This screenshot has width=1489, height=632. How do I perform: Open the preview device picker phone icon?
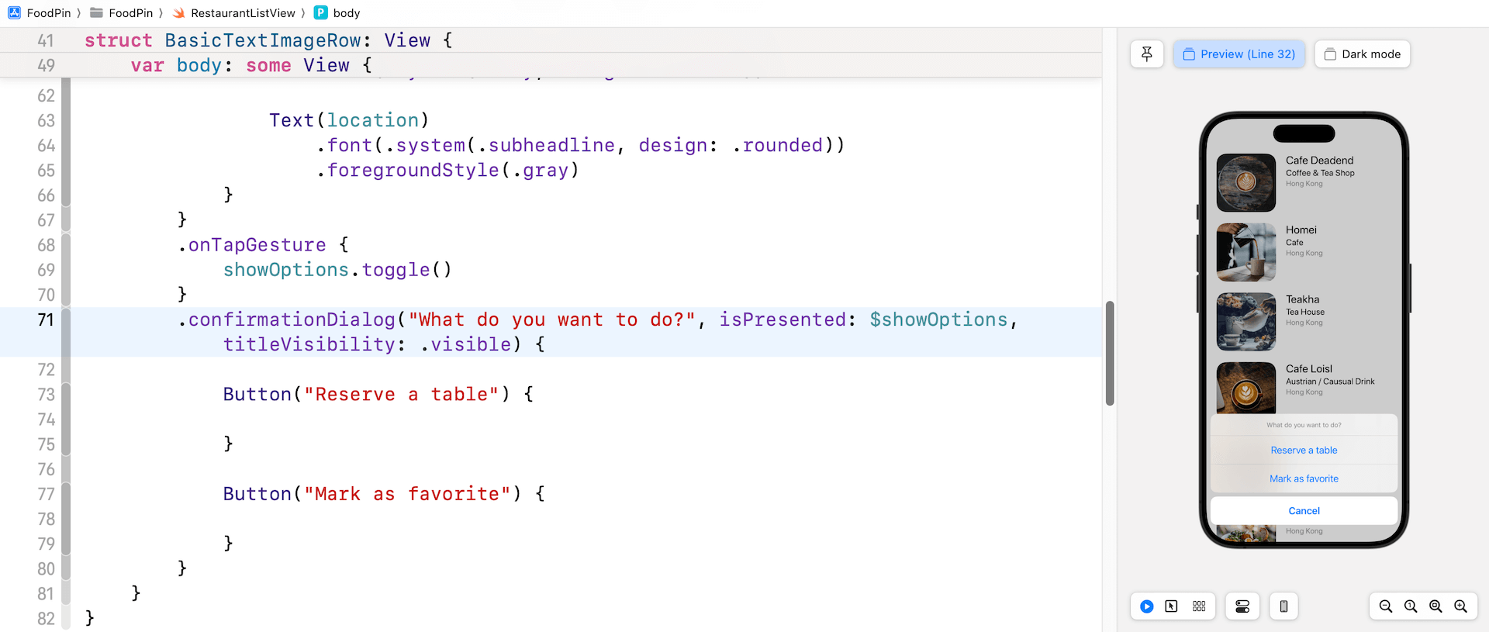point(1283,606)
